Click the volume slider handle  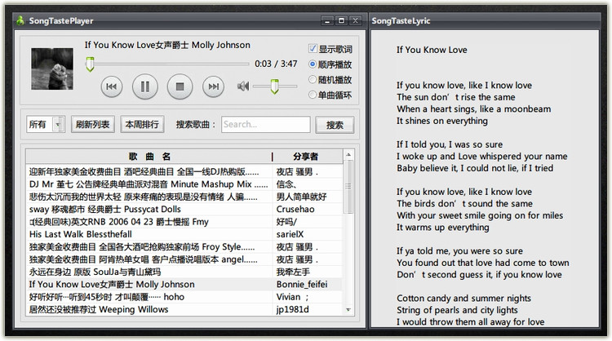click(x=274, y=86)
